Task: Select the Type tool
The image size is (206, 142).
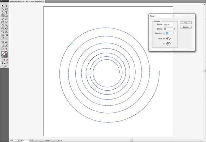Action: (6, 13)
